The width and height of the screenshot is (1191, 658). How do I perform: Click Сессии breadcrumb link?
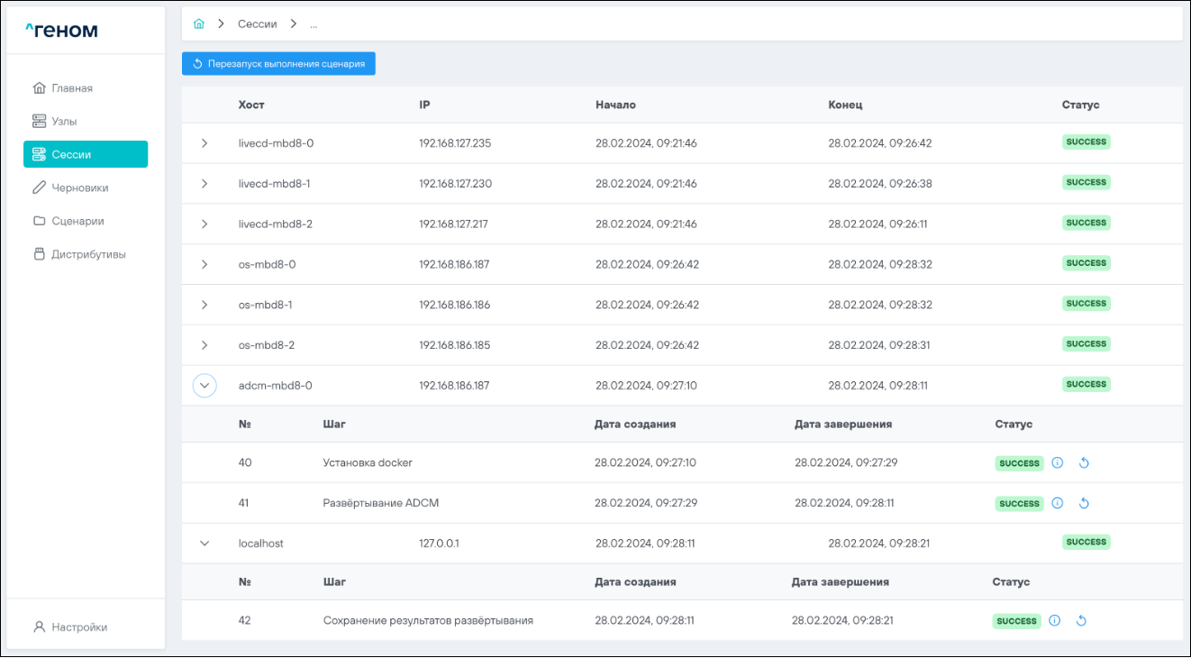(x=257, y=24)
